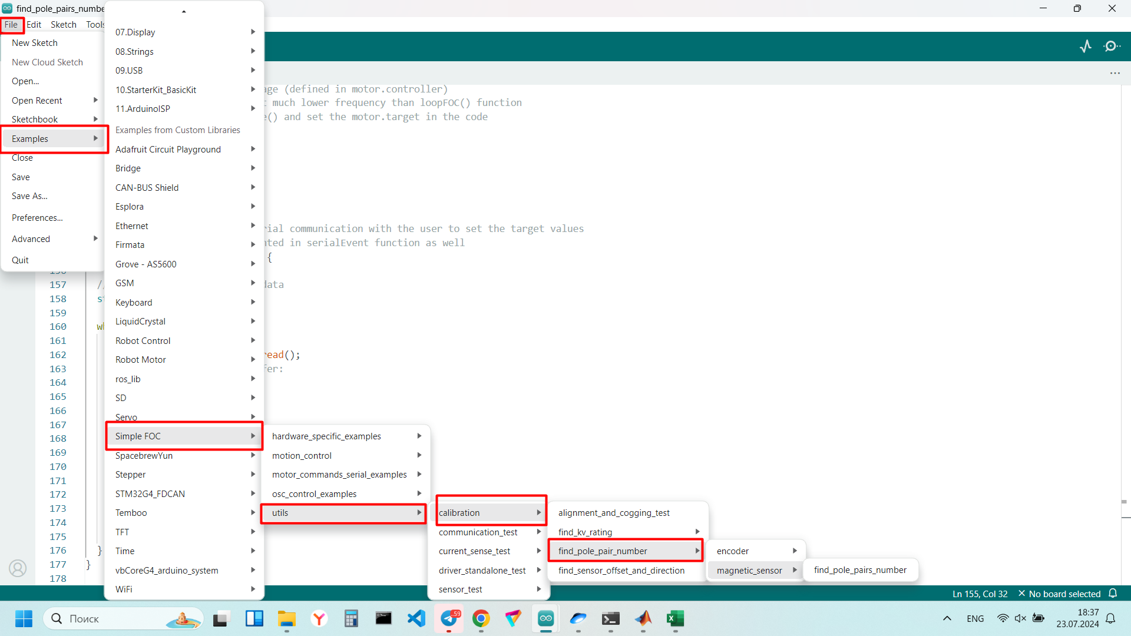
Task: Click the notifications bell in status bar
Action: [1113, 594]
